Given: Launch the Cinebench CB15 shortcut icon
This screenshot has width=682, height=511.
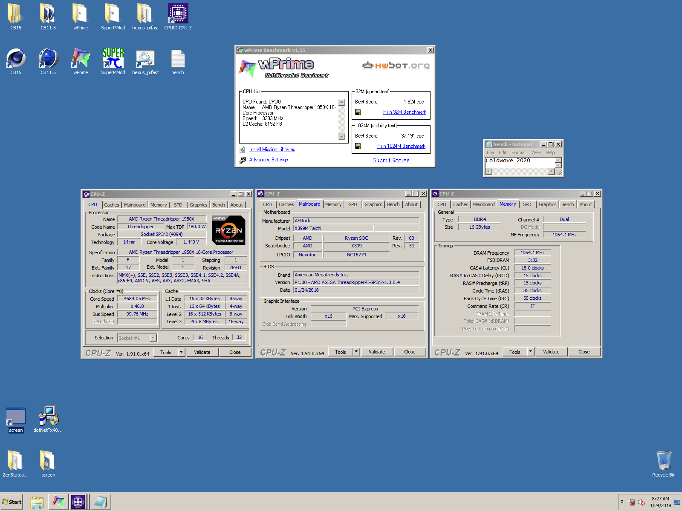Looking at the screenshot, I should point(15,62).
